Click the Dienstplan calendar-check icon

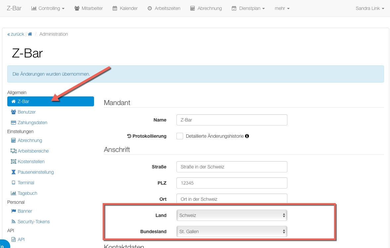[234, 8]
